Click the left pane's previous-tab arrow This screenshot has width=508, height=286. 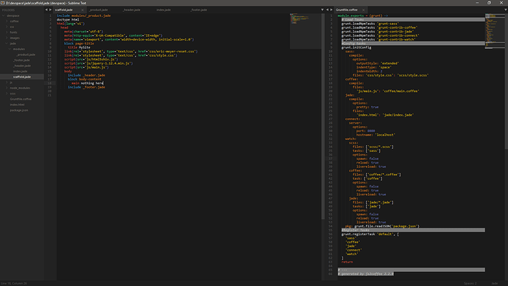(46, 10)
